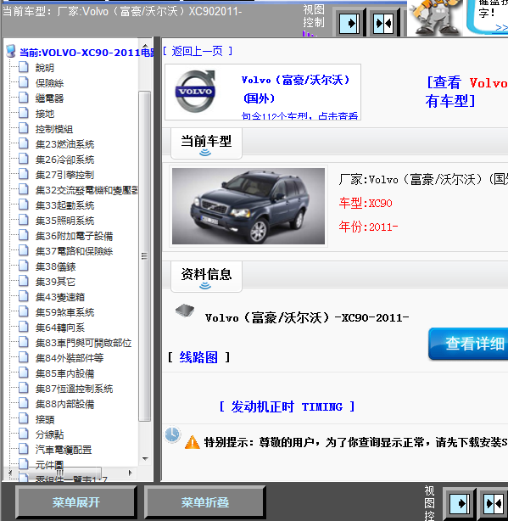This screenshot has width=508, height=521.
Task: Click the blue 查看详细 button
Action: point(468,344)
